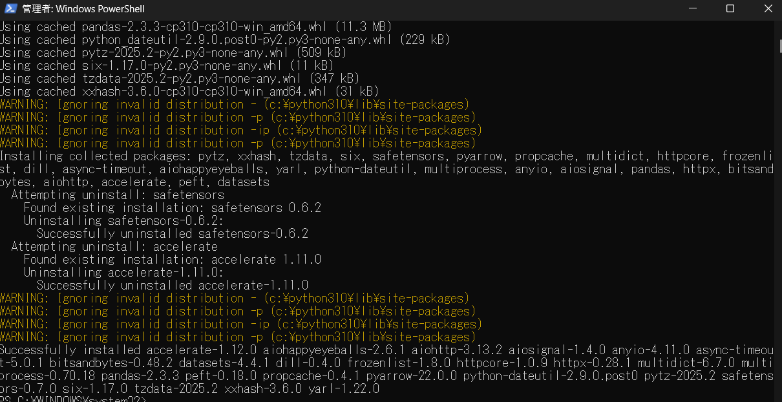Click 'Attempting uninstall: safetensors' line
This screenshot has width=782, height=402.
[x=118, y=195]
